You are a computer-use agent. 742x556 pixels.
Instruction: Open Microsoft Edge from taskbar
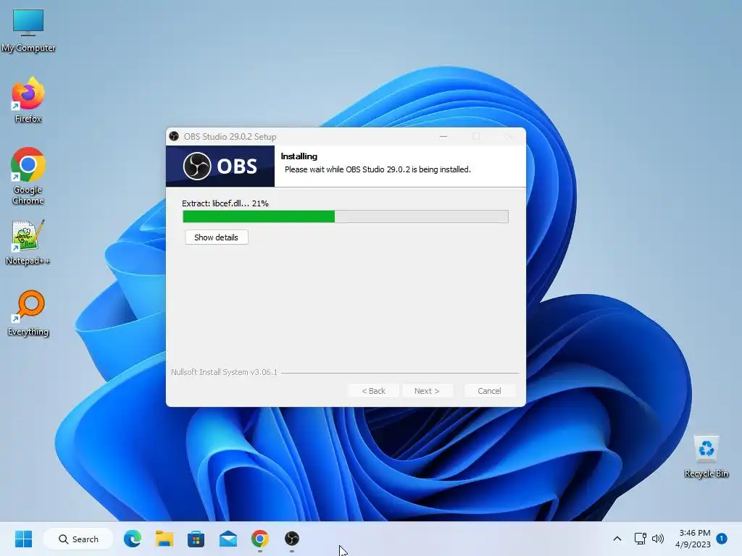[x=133, y=539]
